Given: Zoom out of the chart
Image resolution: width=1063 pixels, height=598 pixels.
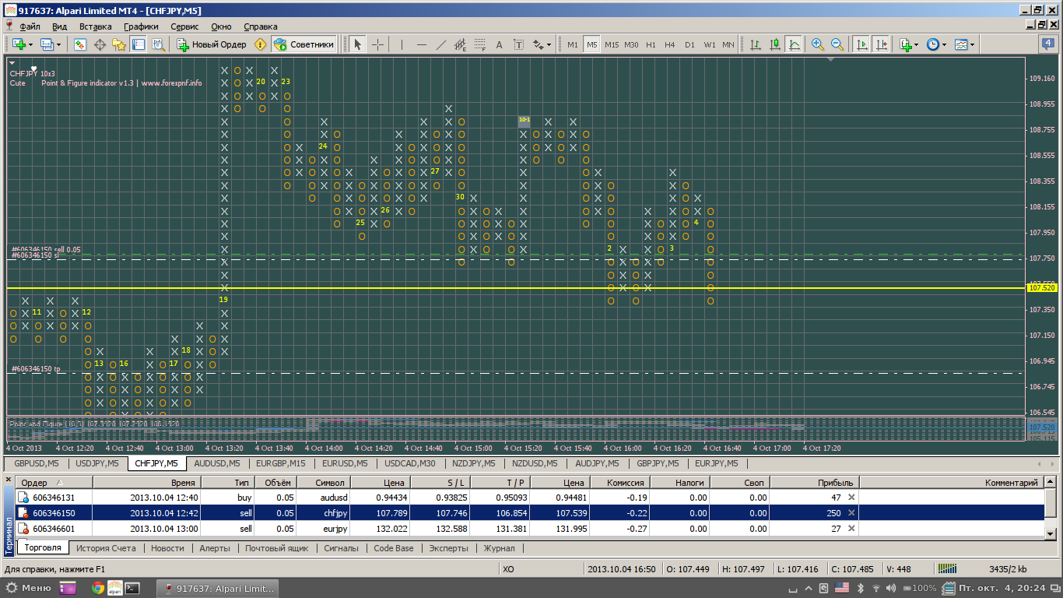Looking at the screenshot, I should 837,44.
